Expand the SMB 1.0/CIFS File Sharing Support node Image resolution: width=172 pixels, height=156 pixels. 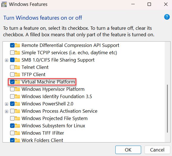pos(6,60)
